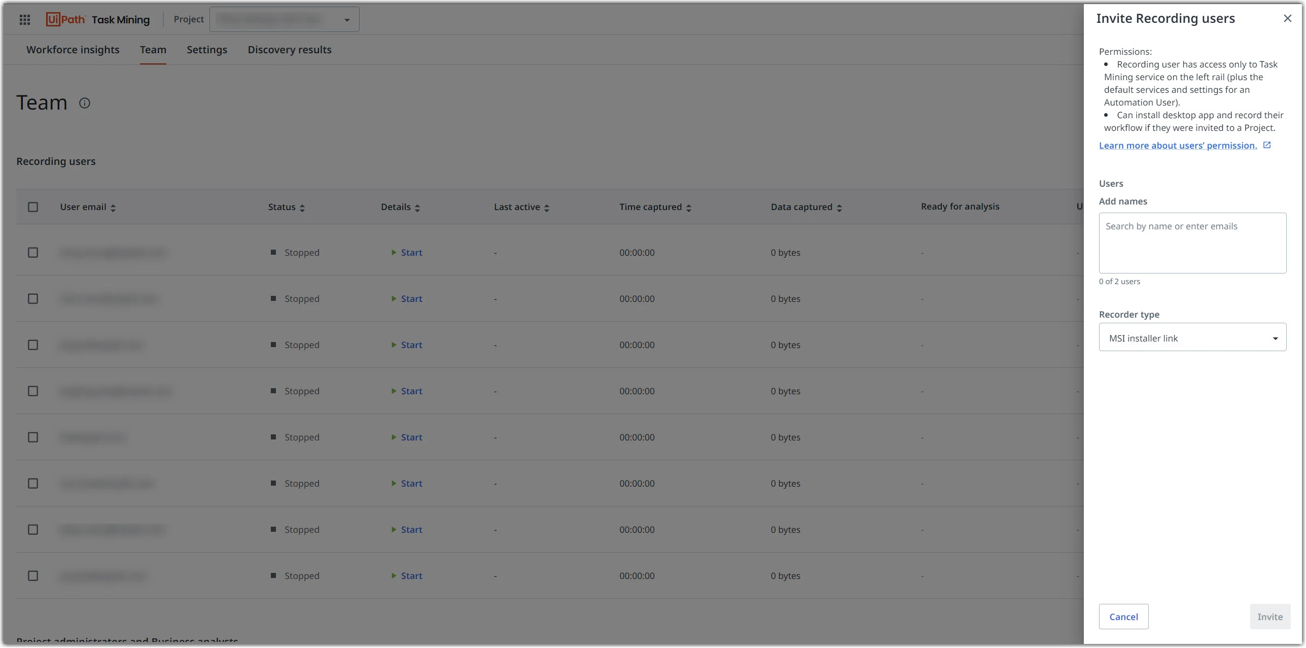1306x648 pixels.
Task: Click the '0 of 2 users' counter text
Action: 1119,282
